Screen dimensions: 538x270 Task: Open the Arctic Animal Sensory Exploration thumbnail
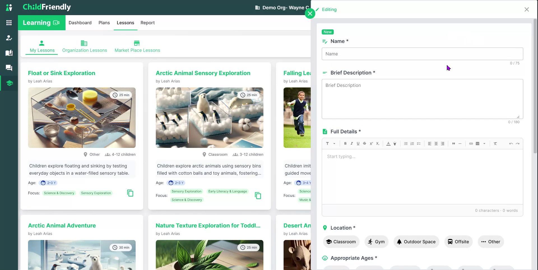point(210,118)
